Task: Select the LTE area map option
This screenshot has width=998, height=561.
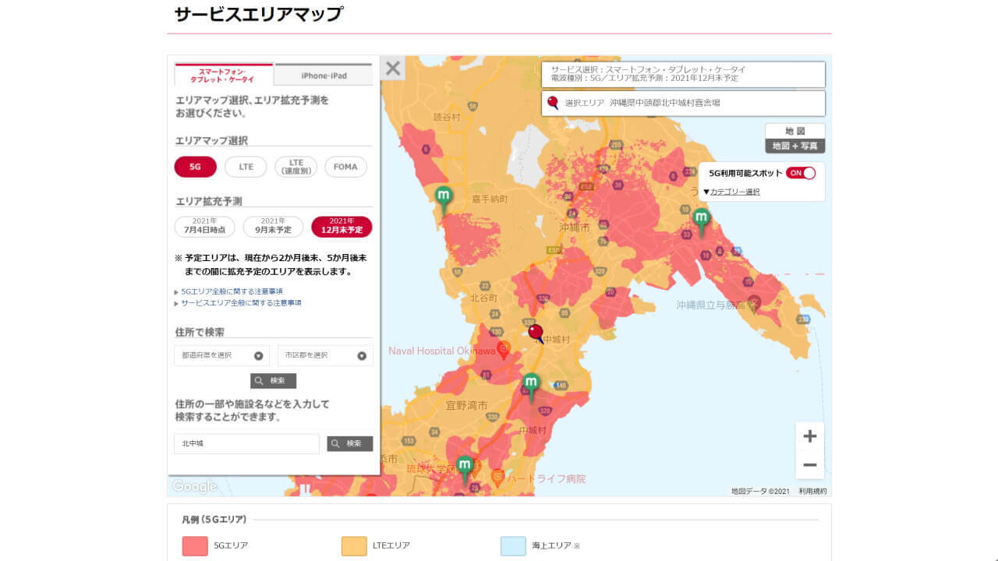Action: [246, 166]
